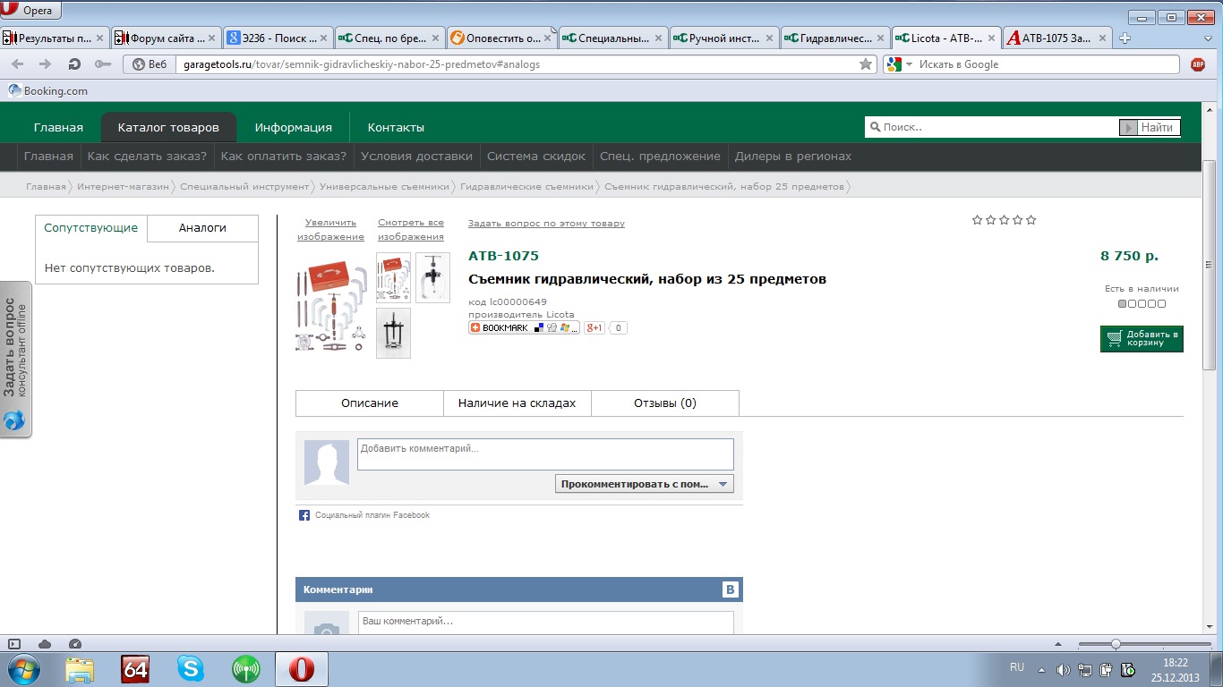
Task: Open the Opera Link cloud icon in status bar
Action: (45, 644)
